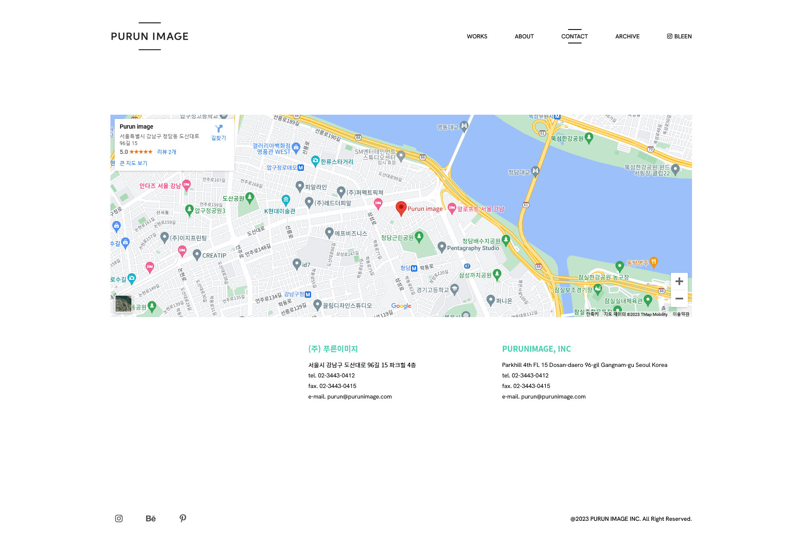
Task: Open footer Behance icon
Action: (x=150, y=518)
